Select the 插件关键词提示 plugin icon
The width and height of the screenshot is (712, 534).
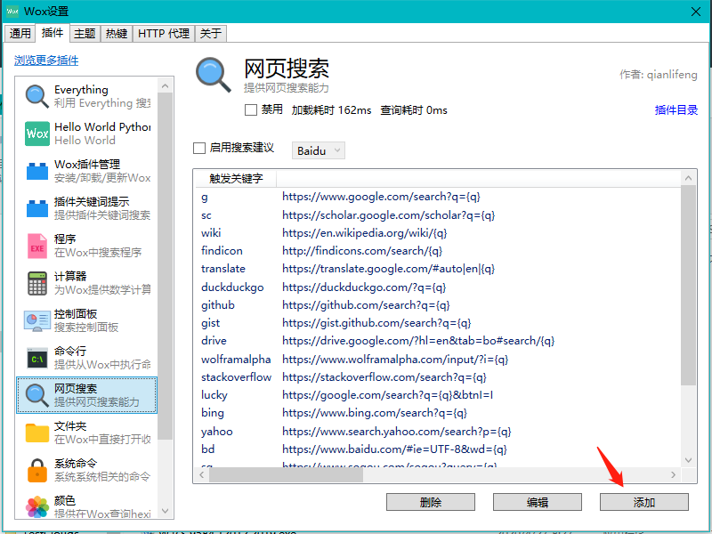point(37,208)
